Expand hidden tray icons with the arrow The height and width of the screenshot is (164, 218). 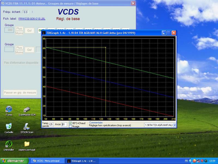coord(190,161)
